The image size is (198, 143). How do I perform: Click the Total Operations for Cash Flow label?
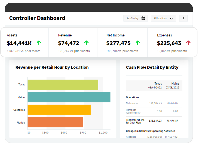(135, 121)
